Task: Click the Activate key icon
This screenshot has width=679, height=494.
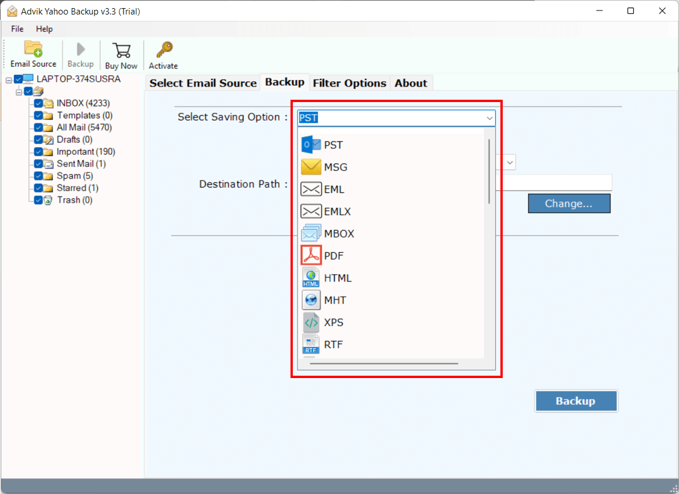Action: click(x=163, y=54)
